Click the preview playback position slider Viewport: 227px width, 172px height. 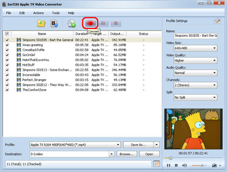point(193,158)
